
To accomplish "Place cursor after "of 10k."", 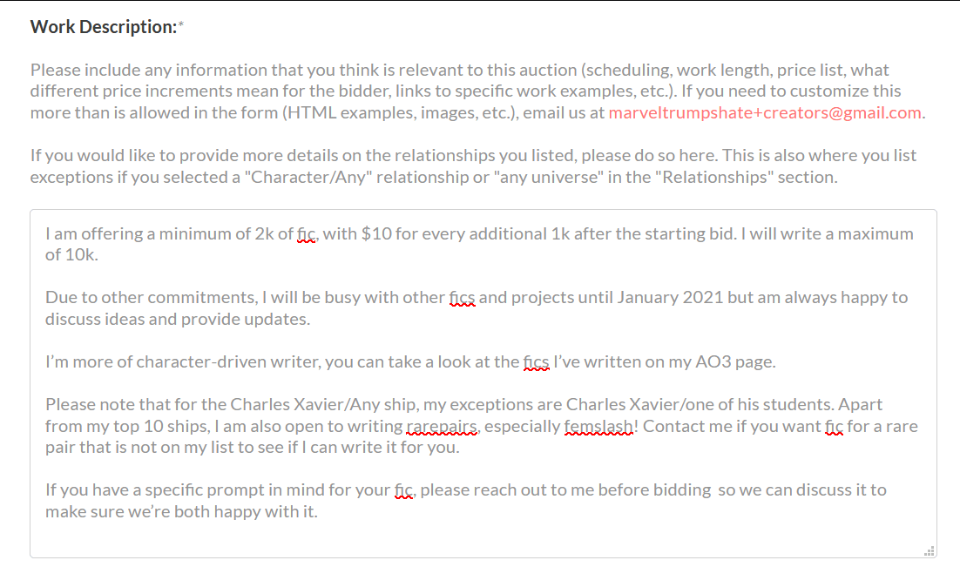I will tap(99, 255).
